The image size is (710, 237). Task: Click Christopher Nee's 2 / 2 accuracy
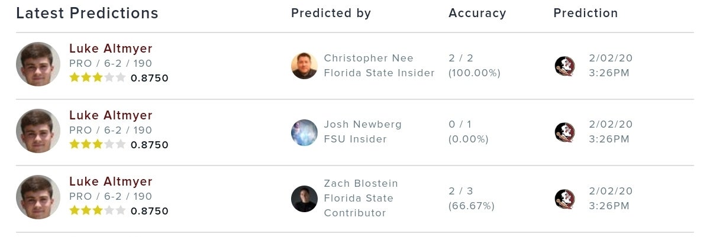[x=461, y=58]
